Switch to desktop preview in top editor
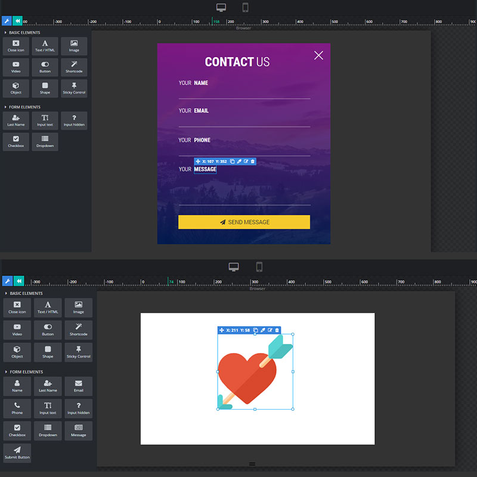 [221, 7]
